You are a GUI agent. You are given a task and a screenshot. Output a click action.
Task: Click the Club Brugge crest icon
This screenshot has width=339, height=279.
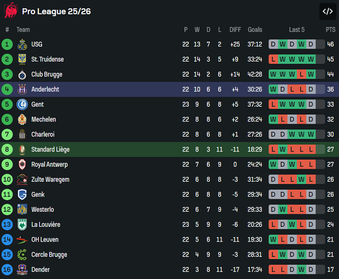(x=22, y=74)
